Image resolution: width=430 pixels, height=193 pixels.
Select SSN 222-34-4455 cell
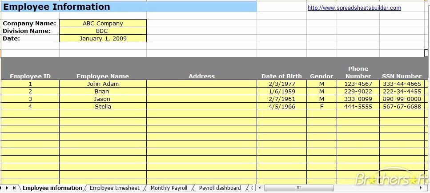point(402,91)
